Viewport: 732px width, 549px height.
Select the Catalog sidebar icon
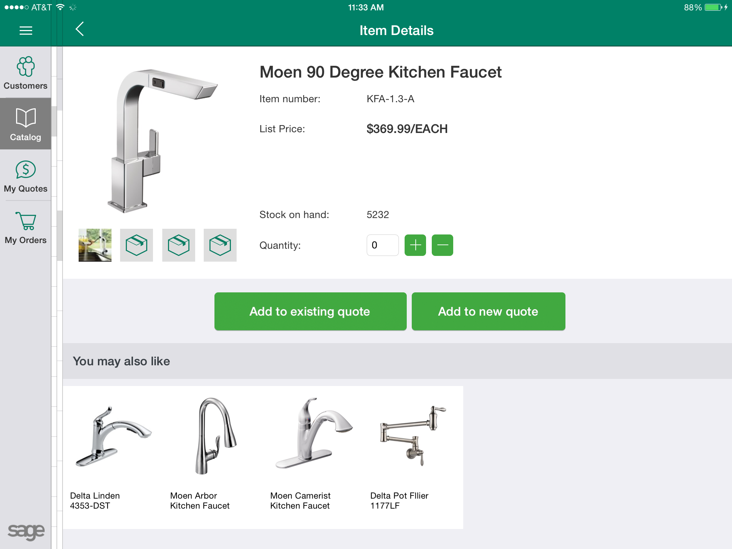(x=25, y=124)
